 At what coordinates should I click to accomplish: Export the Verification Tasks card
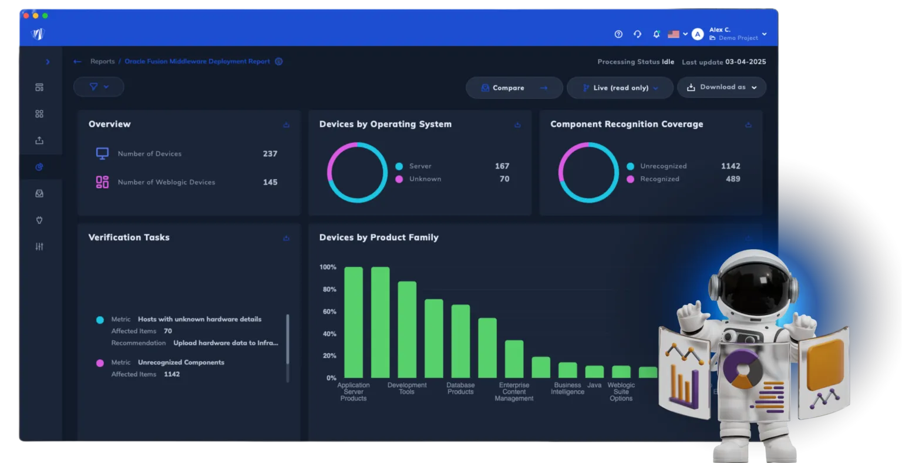click(287, 238)
